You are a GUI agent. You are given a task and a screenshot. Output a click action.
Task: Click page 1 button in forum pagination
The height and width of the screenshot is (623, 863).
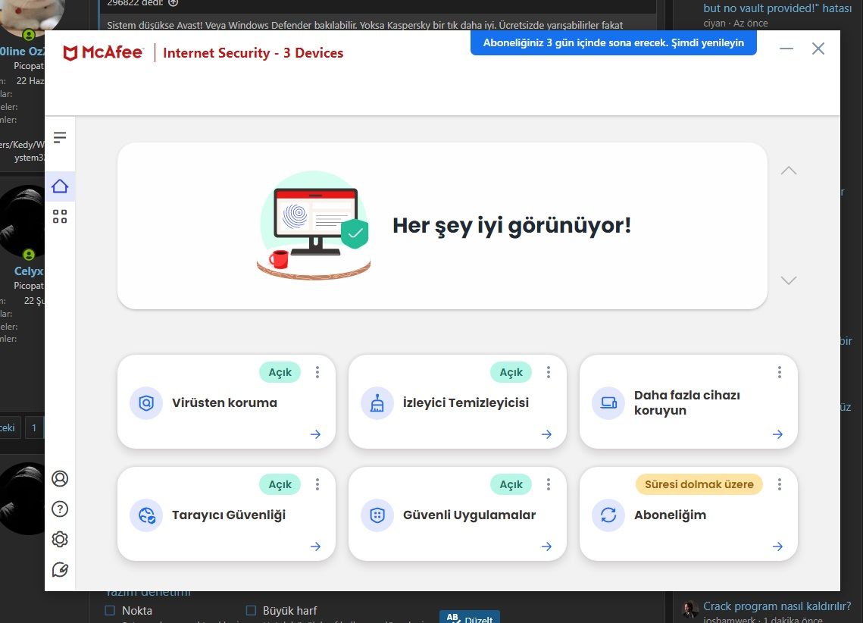pyautogui.click(x=34, y=427)
